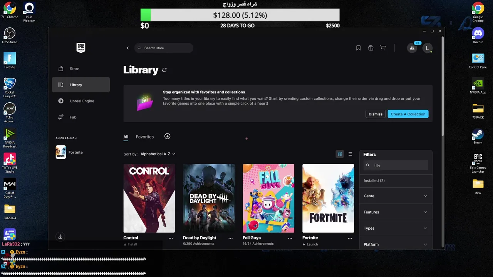The width and height of the screenshot is (493, 277).
Task: Open the downloads icon in sidebar
Action: (60, 237)
